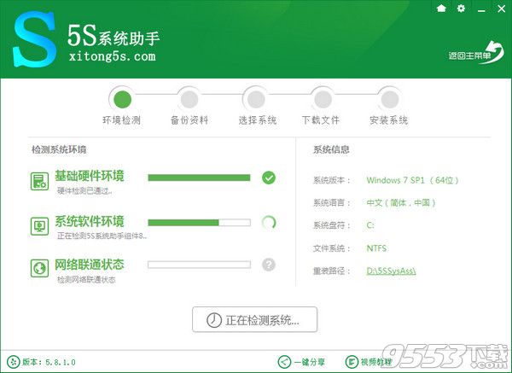Click the 基础硬件环境 progress bar
Screen dimensions: 512x373
point(199,178)
